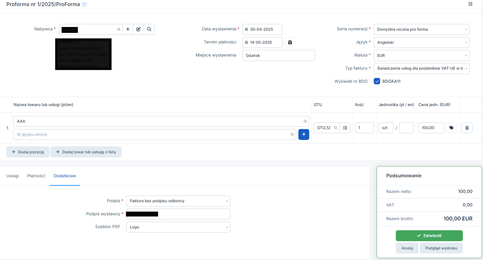This screenshot has width=483, height=260.
Task: Open the Termin płatności calendar plus icon
Action: pos(290,42)
